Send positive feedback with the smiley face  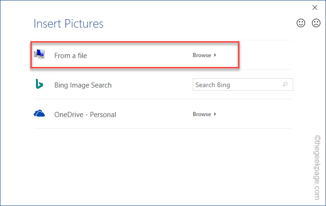[x=301, y=23]
